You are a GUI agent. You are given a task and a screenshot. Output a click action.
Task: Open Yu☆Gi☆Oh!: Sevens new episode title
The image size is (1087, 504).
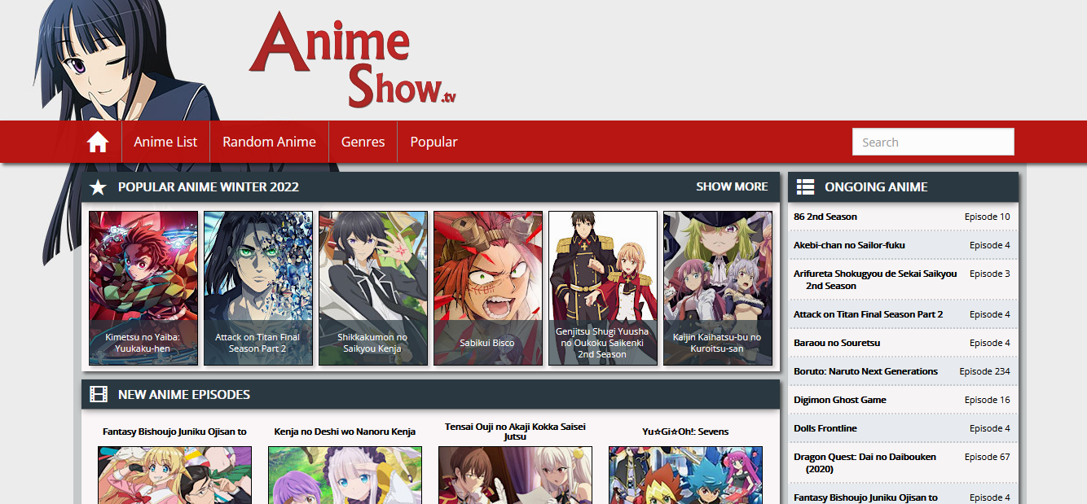tap(685, 432)
